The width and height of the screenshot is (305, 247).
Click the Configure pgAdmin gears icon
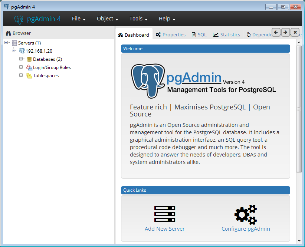click(x=246, y=214)
